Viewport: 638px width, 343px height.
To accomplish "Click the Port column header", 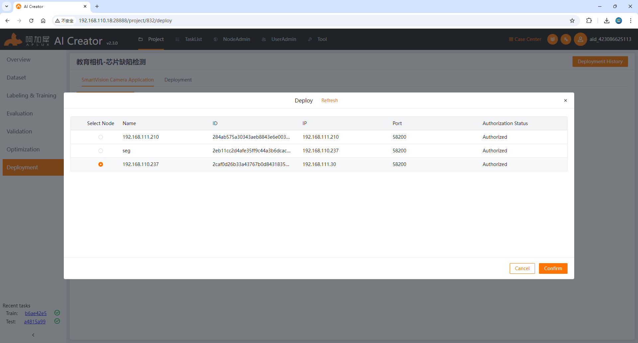I will 397,123.
